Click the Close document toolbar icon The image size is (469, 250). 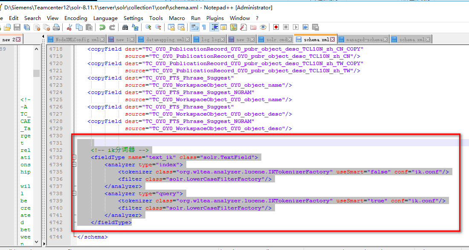tap(37, 28)
